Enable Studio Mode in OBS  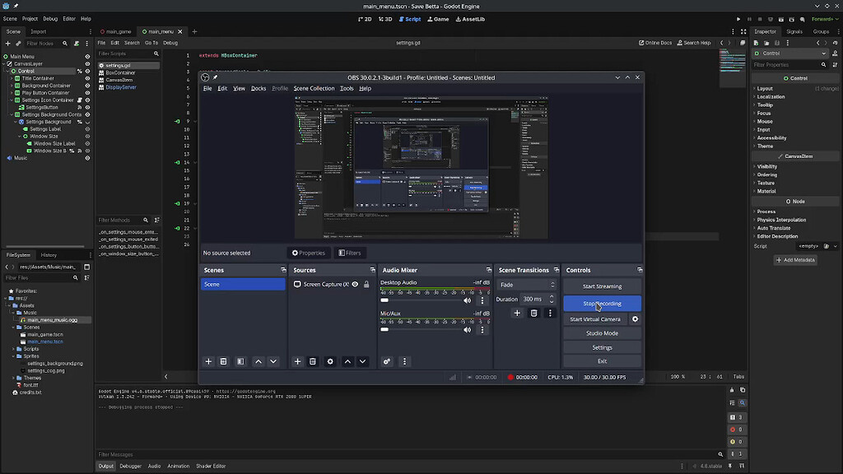pos(602,333)
